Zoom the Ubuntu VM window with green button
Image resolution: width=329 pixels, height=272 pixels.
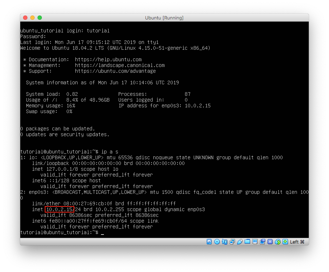coord(40,18)
